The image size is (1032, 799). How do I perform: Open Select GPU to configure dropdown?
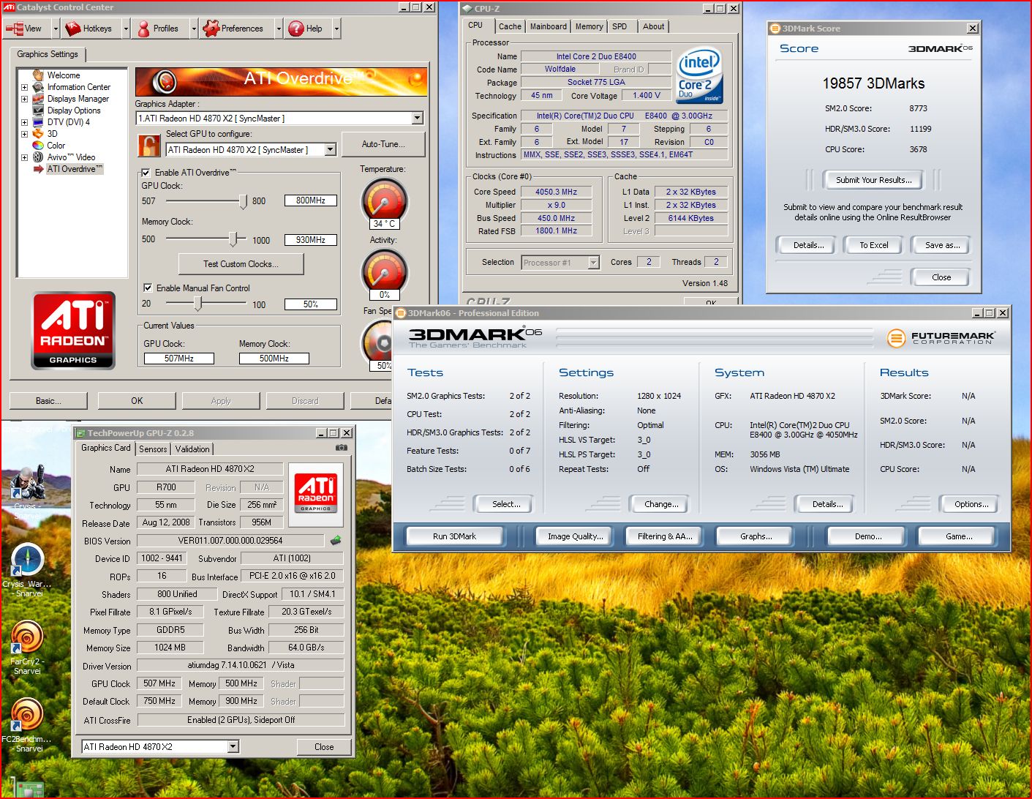330,149
